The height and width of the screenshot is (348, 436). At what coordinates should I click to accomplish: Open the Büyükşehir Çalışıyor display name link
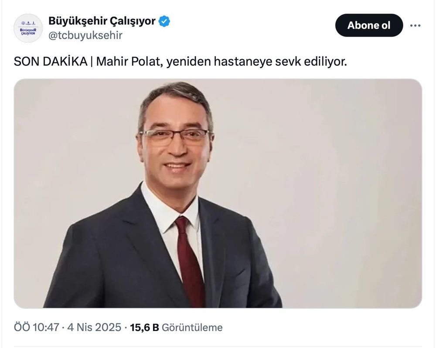point(102,21)
